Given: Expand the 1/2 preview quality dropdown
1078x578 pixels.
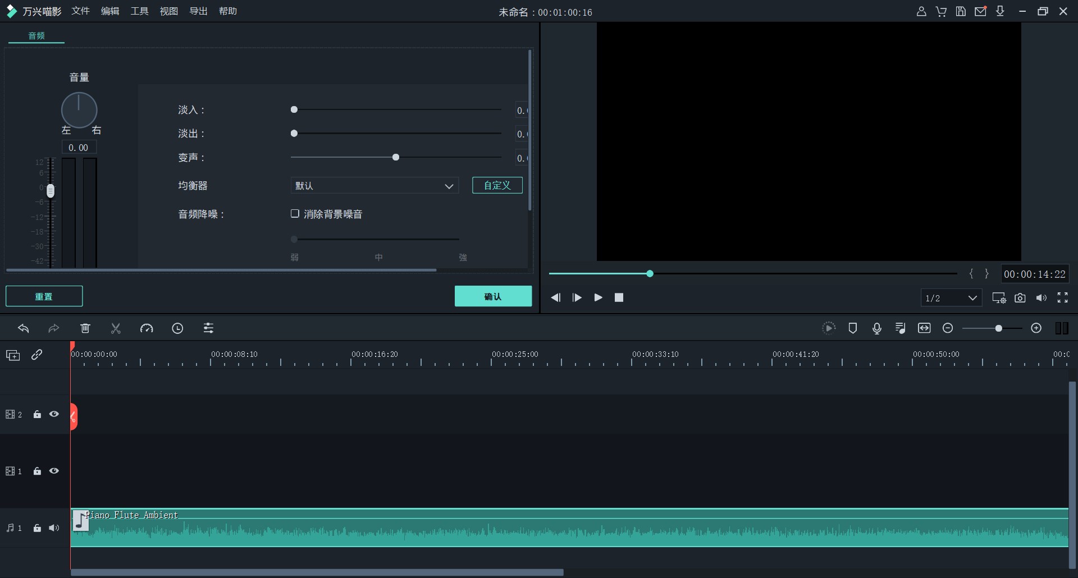Looking at the screenshot, I should coord(951,298).
